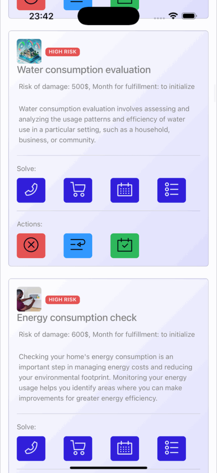The width and height of the screenshot is (217, 473).
Task: Tap HIGH RISK badge on Water consumption card
Action: coord(63,52)
